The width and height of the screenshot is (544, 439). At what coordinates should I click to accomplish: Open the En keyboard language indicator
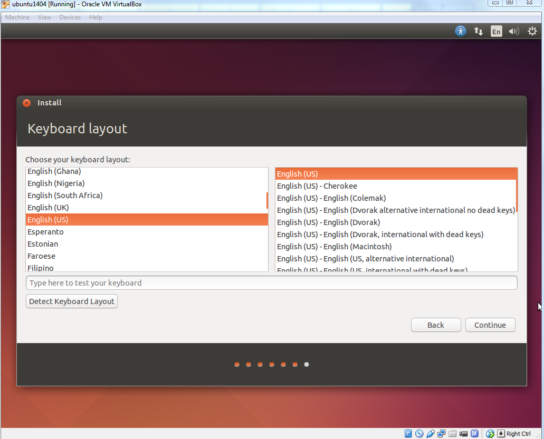tap(496, 32)
